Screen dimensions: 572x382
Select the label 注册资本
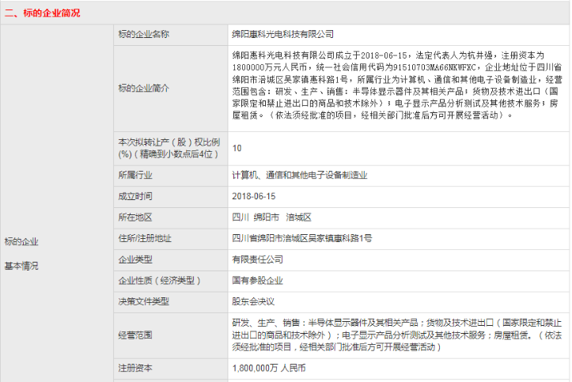135,368
